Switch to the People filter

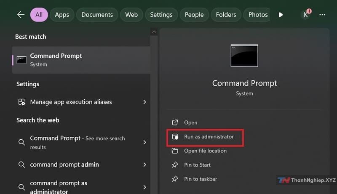(194, 15)
